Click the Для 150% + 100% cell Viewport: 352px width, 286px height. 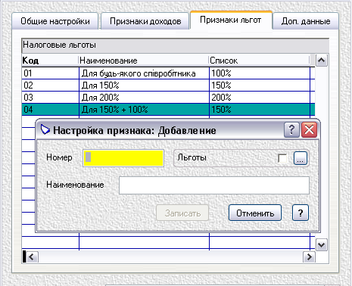tap(144, 110)
